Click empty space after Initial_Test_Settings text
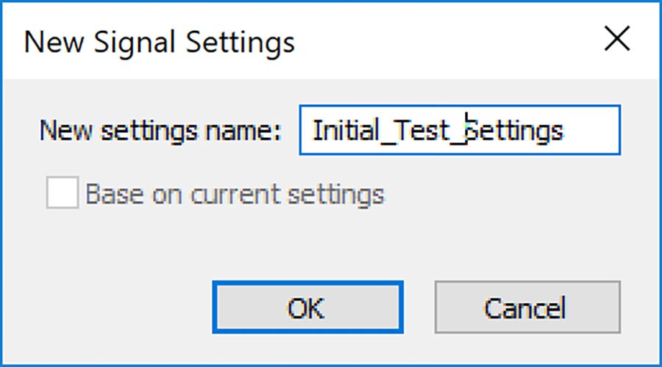 coord(591,130)
